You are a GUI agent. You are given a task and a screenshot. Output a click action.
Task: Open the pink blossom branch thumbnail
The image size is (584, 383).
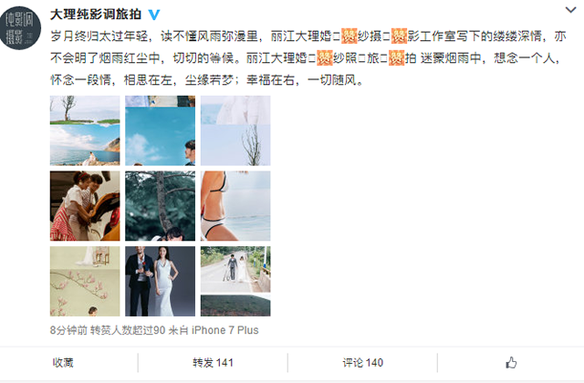click(x=85, y=281)
